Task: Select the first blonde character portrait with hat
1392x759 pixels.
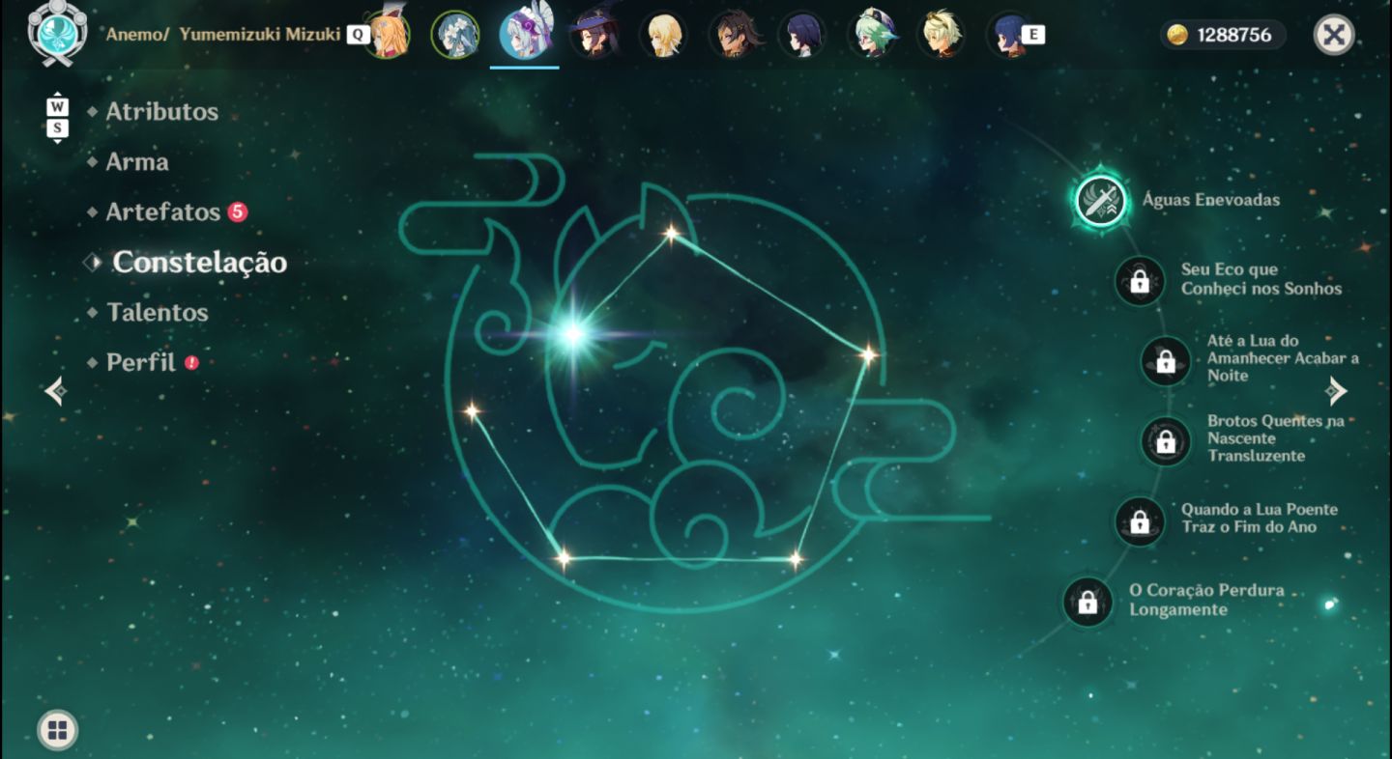Action: [386, 34]
